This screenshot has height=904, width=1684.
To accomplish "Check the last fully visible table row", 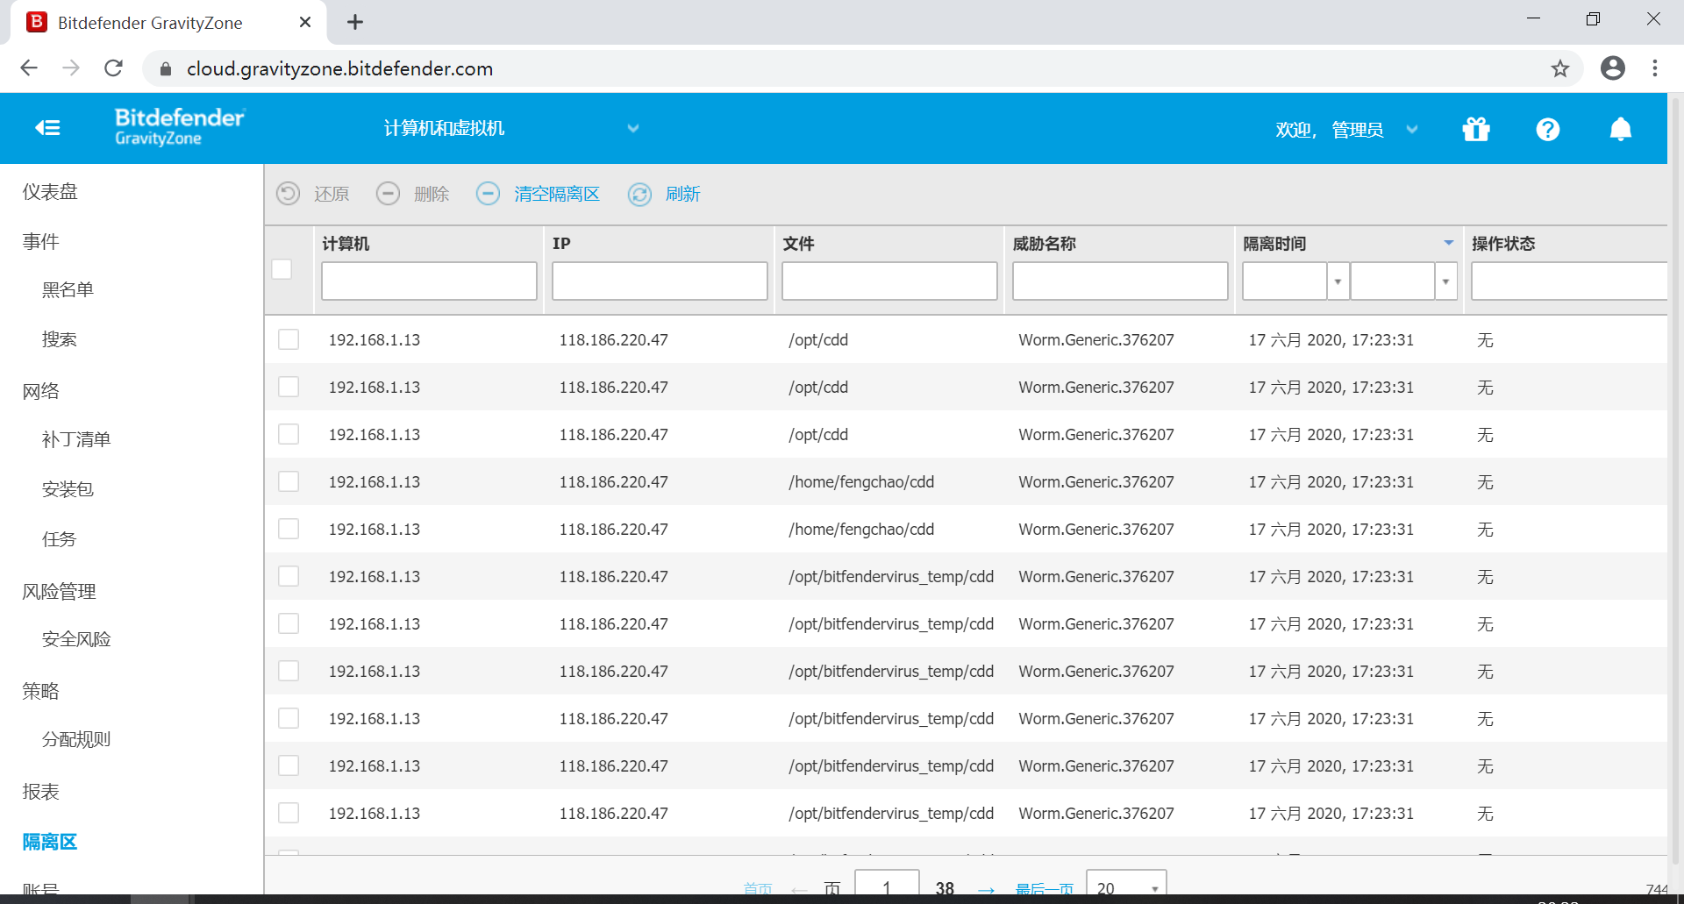I will 289,813.
